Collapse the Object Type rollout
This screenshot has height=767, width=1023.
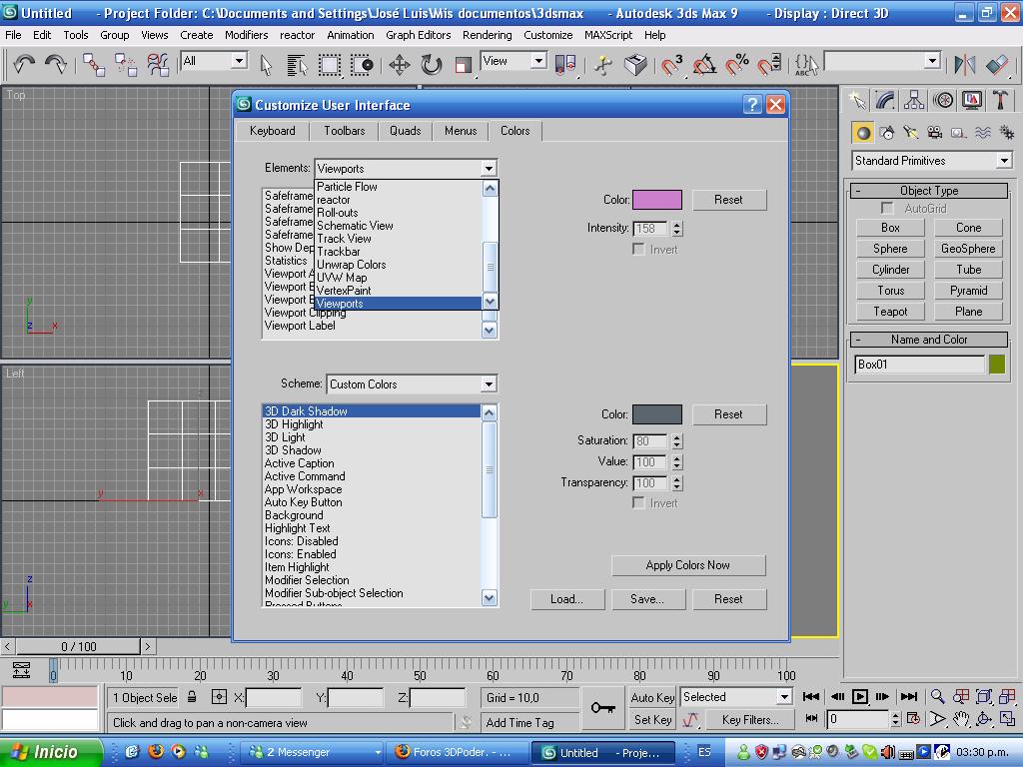point(929,191)
